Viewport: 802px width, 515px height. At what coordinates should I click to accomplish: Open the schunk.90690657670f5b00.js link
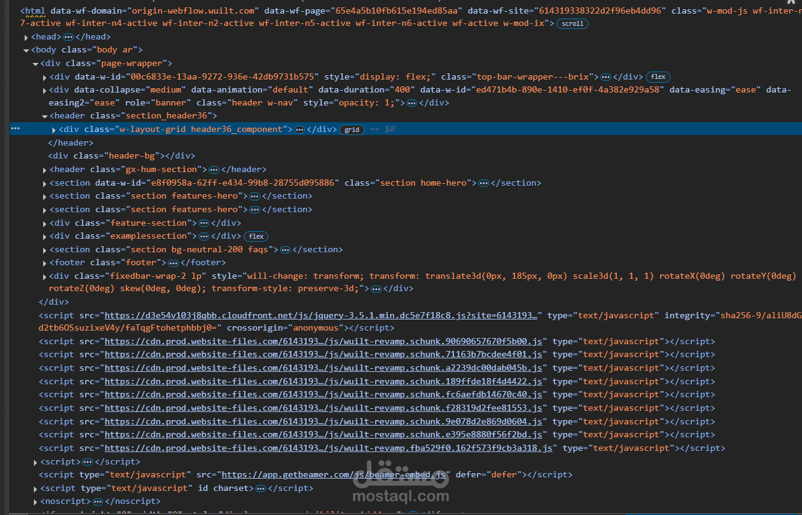pos(323,341)
